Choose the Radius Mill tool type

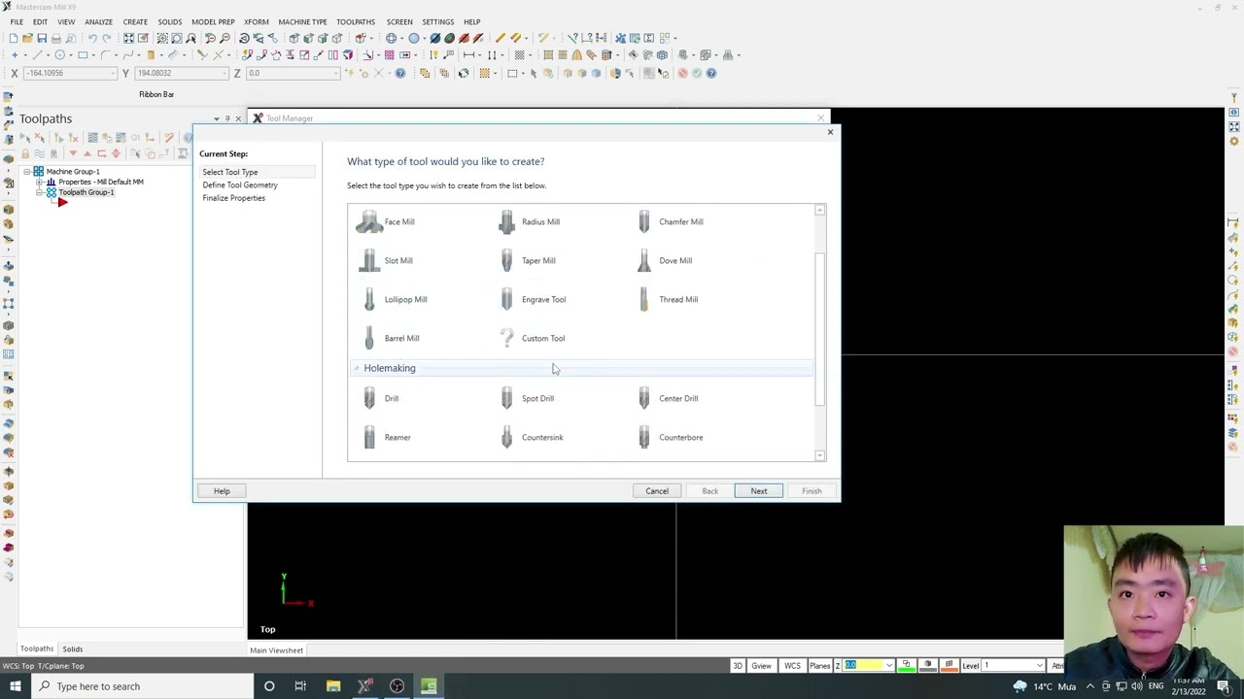530,221
